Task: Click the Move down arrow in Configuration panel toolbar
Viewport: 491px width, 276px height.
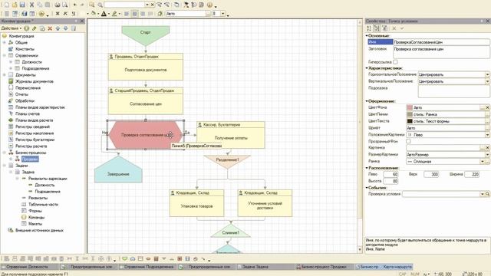Action: [x=65, y=28]
